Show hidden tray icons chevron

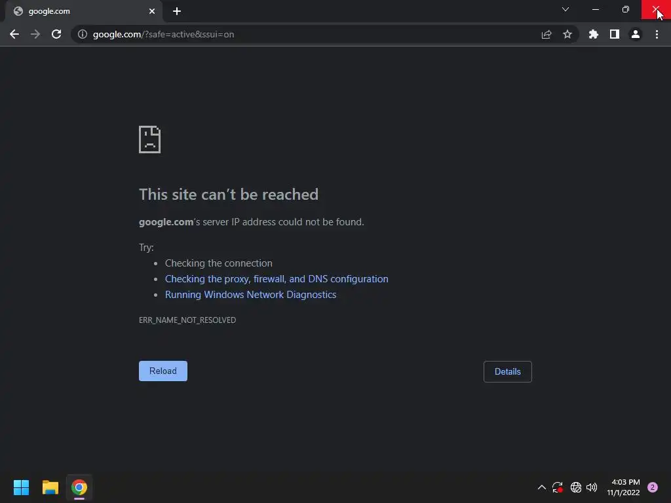click(542, 487)
